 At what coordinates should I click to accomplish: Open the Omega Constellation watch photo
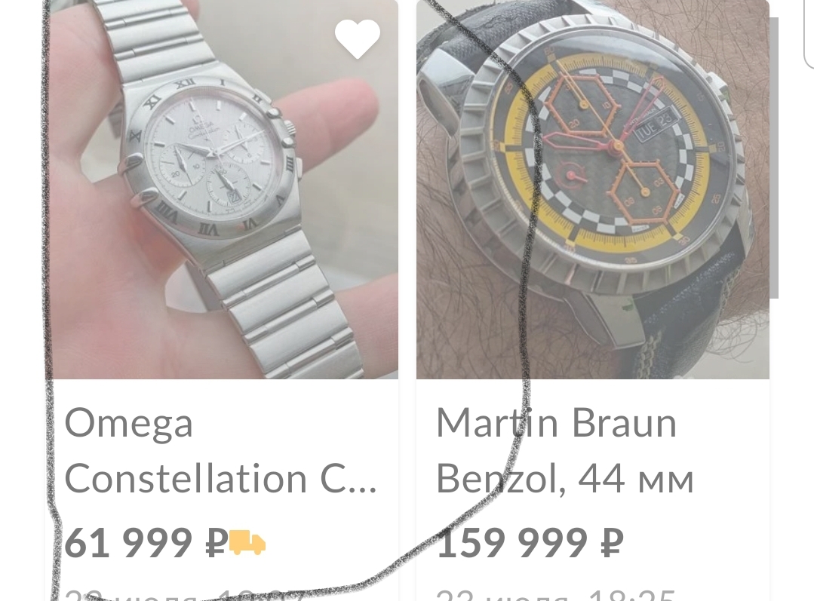pos(221,189)
